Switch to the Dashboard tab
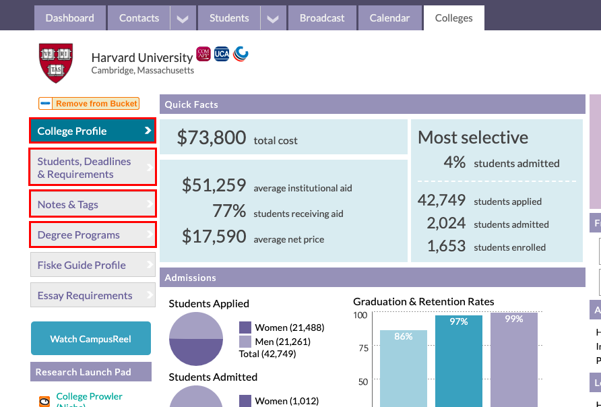The height and width of the screenshot is (407, 601). click(70, 18)
